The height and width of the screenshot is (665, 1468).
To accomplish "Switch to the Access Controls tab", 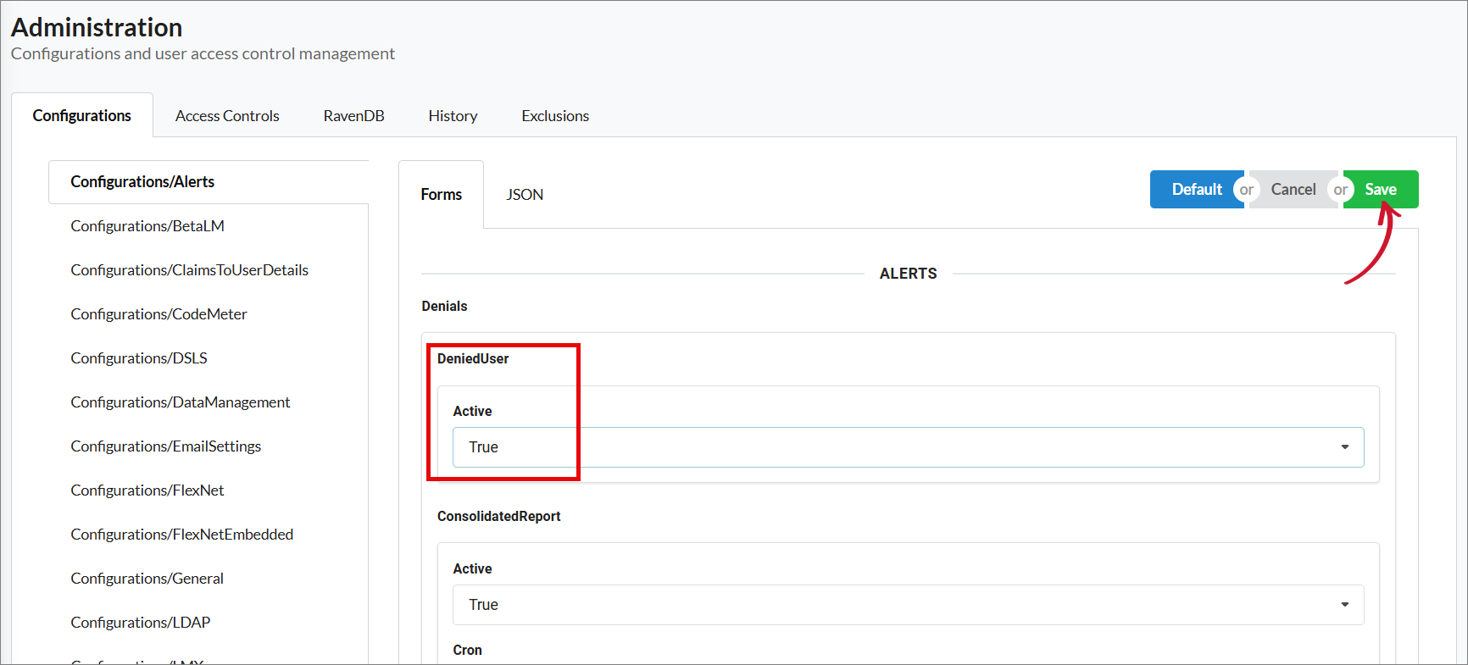I will tap(227, 115).
